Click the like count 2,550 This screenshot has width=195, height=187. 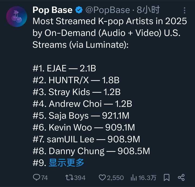click(x=115, y=178)
